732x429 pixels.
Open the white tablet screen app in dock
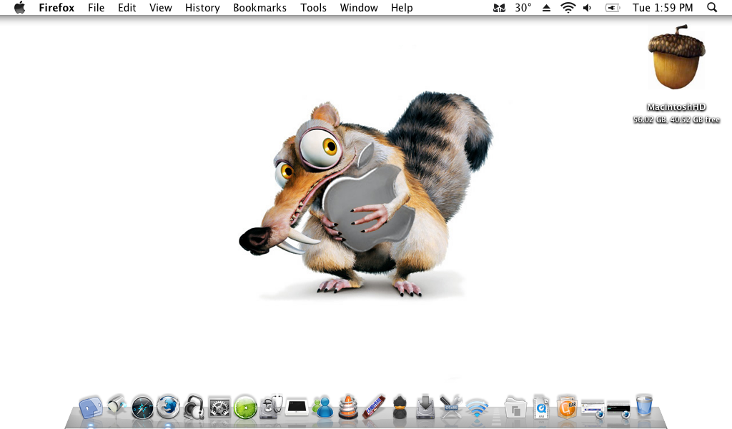(297, 407)
